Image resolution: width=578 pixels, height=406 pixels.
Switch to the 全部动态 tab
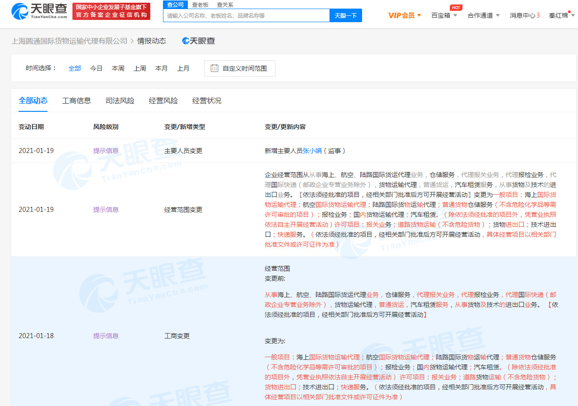click(x=33, y=100)
